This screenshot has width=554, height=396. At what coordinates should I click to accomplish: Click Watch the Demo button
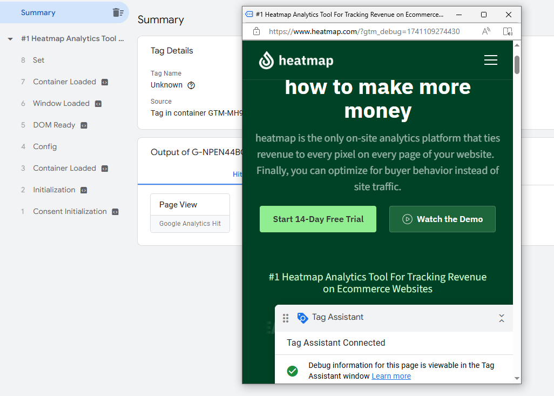click(442, 219)
